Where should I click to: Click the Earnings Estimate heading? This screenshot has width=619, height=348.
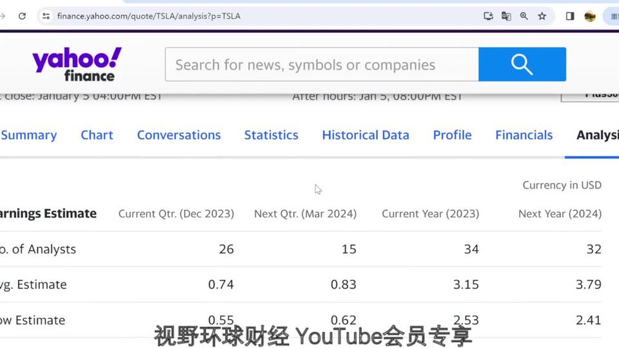pyautogui.click(x=48, y=213)
